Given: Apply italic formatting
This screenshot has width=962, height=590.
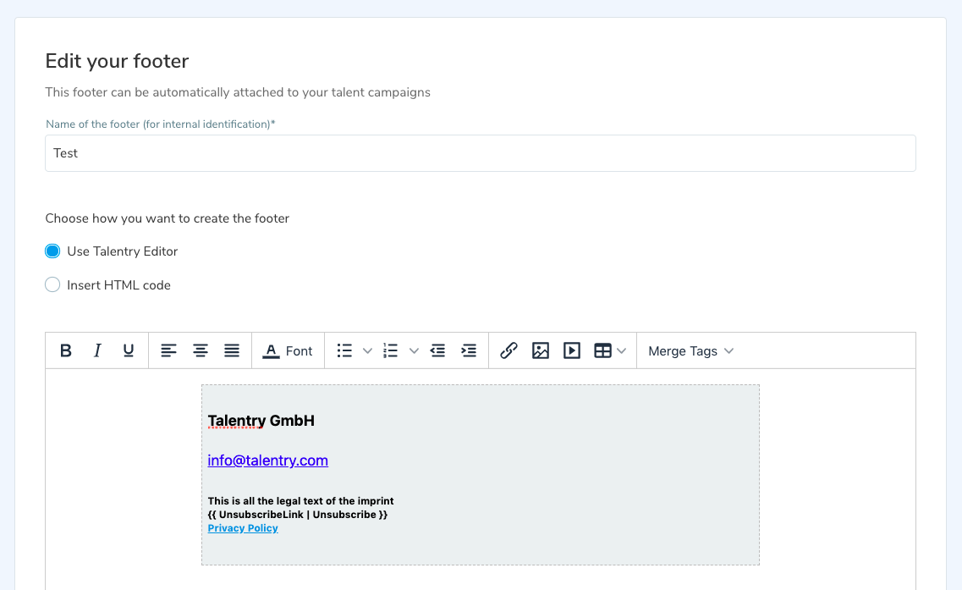Looking at the screenshot, I should pyautogui.click(x=97, y=350).
